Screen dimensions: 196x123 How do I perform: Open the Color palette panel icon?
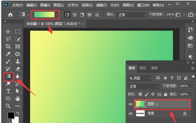pyautogui.click(x=190, y=38)
